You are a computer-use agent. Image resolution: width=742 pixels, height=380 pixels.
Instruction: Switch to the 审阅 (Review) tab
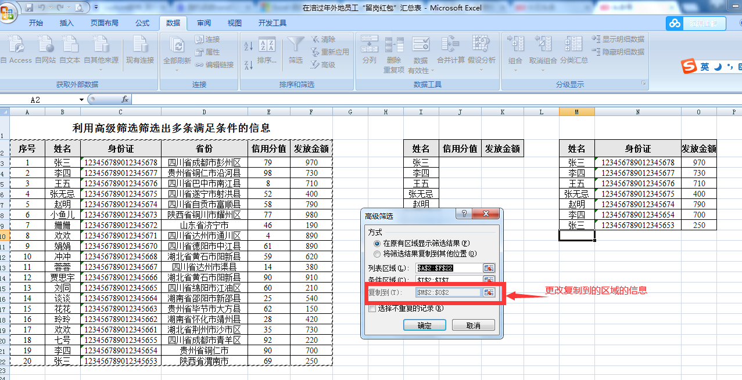(204, 23)
